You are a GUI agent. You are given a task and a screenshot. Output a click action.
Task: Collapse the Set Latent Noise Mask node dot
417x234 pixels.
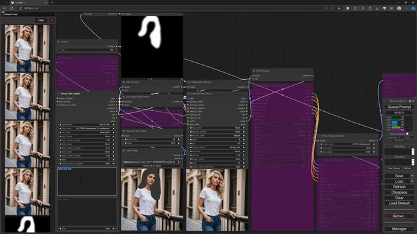pyautogui.click(x=124, y=97)
